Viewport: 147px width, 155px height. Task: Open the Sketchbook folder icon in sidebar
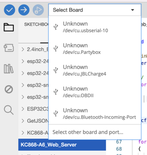(x=9, y=27)
